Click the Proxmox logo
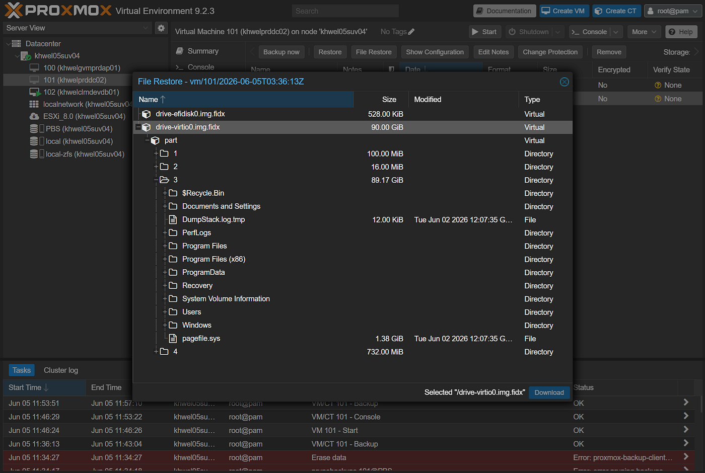This screenshot has height=473, width=705. coord(58,10)
